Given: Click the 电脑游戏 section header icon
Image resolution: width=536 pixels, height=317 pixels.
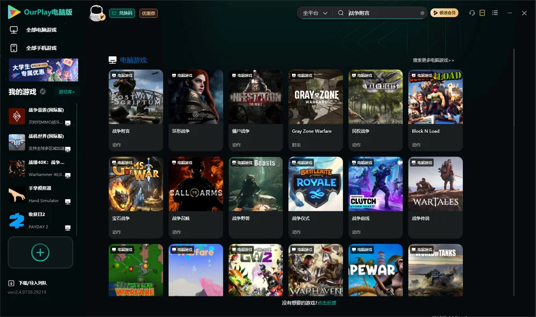Looking at the screenshot, I should tap(113, 60).
